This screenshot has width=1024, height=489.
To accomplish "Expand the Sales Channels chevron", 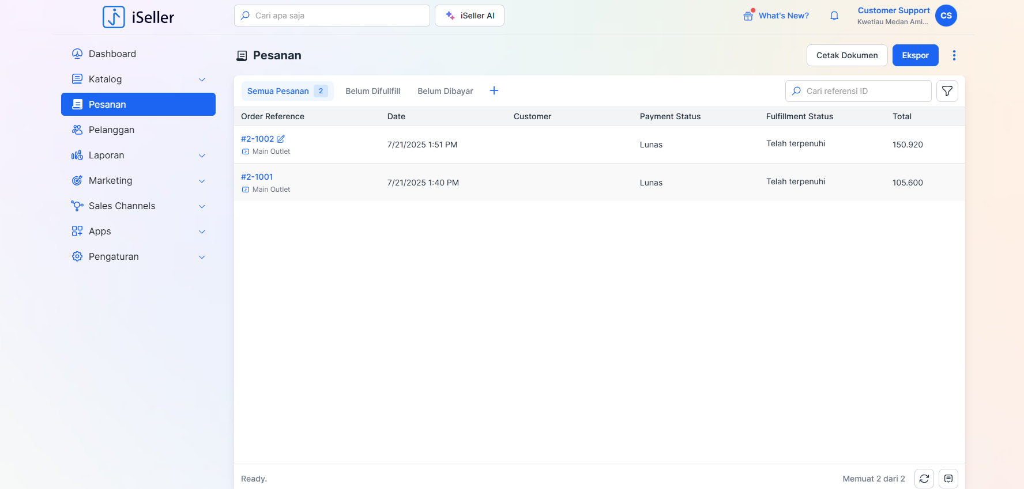I will coord(202,206).
